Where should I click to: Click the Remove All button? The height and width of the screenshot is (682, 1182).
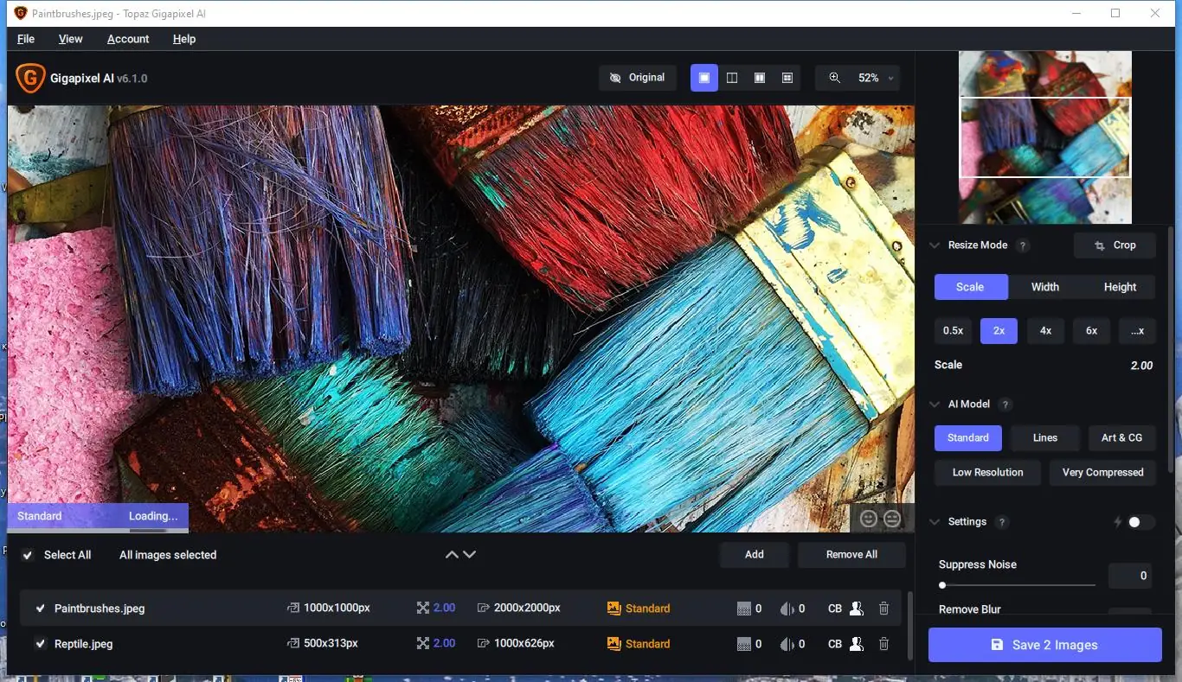pyautogui.click(x=851, y=555)
